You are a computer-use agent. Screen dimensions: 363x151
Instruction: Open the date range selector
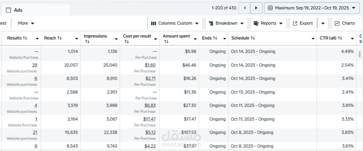point(312,8)
